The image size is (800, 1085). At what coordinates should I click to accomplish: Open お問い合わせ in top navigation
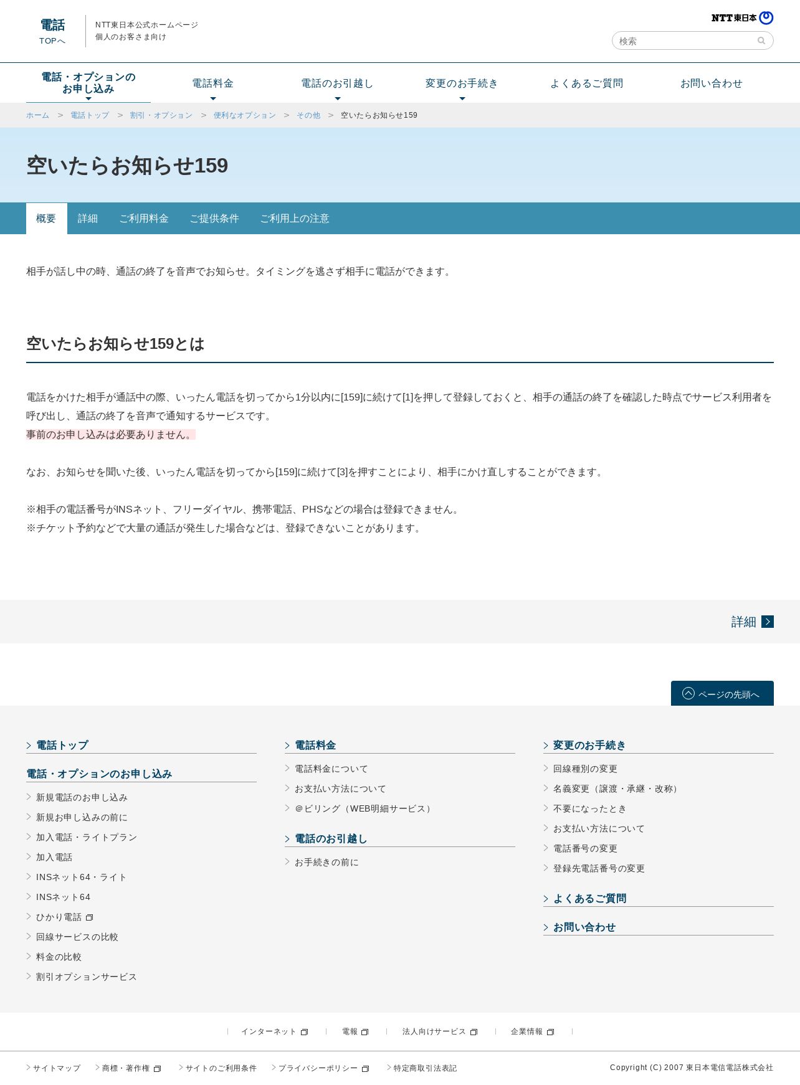(x=712, y=83)
